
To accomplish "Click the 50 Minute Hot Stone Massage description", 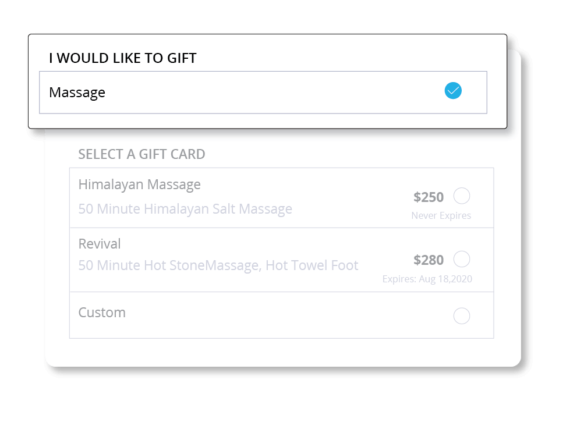I will 218,265.
